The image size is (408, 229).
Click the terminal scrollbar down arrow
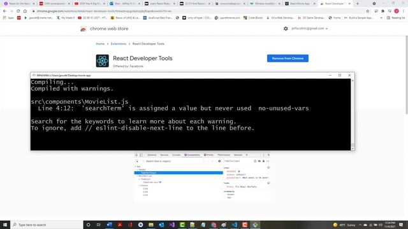tap(353, 148)
